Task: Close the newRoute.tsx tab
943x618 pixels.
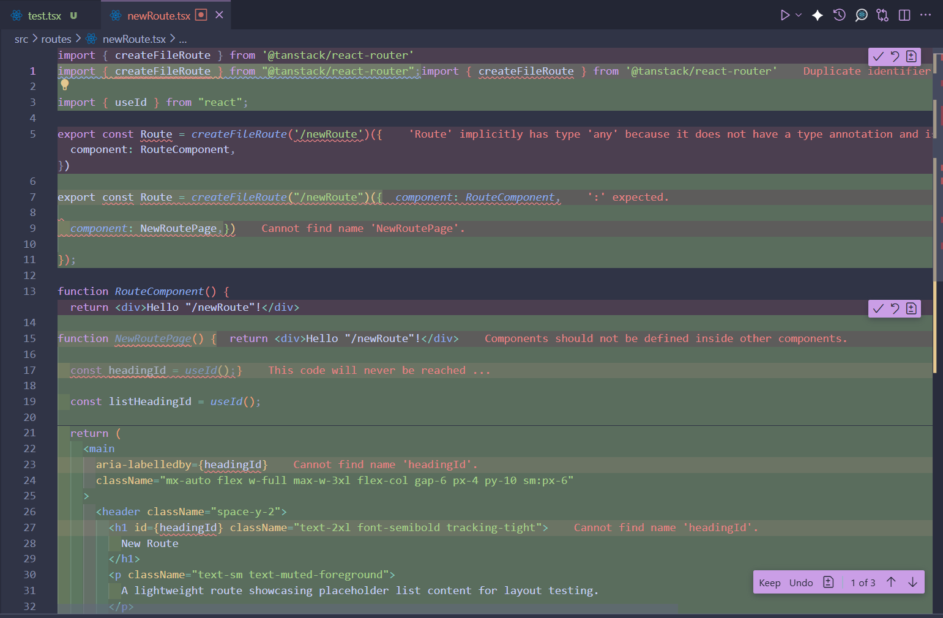Action: [x=219, y=15]
